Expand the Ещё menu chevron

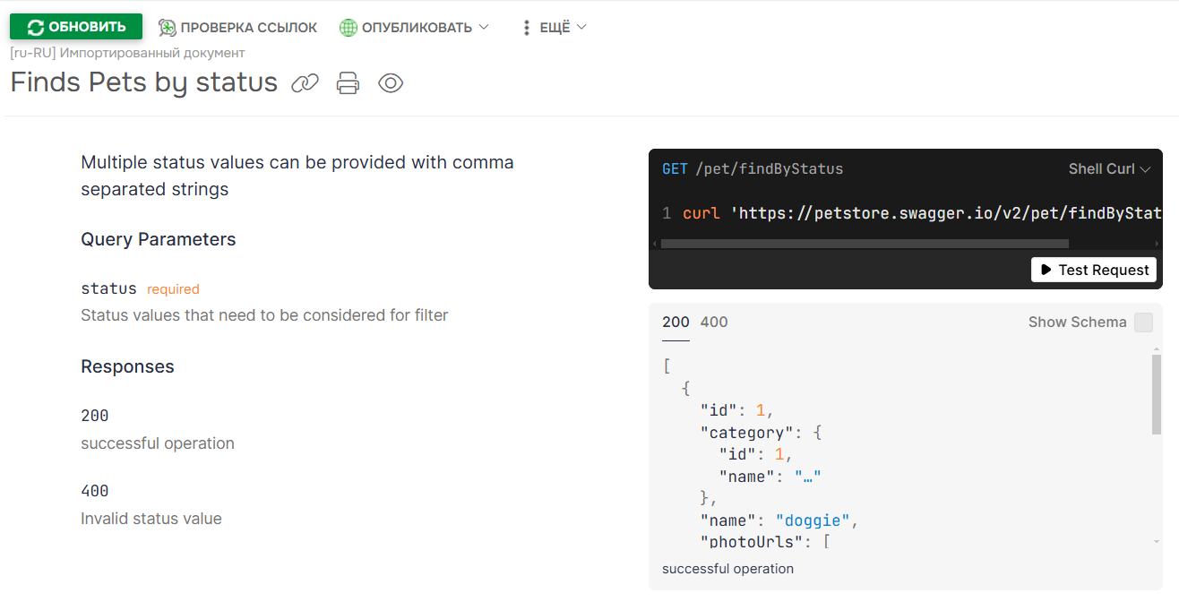pos(581,27)
